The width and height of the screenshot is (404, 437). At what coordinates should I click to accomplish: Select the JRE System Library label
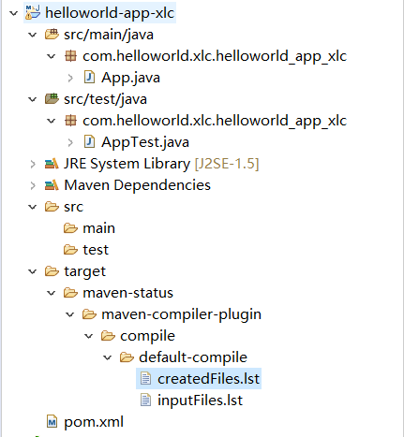coord(127,164)
